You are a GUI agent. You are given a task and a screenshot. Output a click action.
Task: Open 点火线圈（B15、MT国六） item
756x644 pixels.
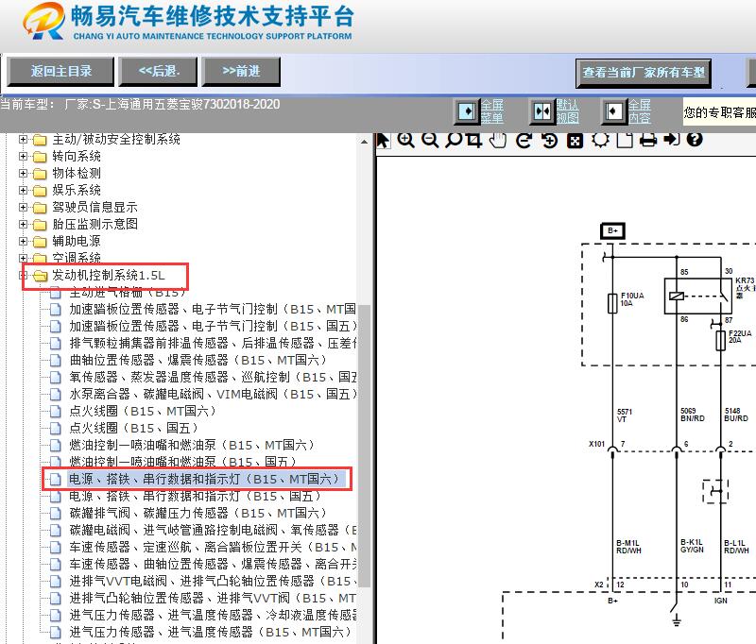pos(143,412)
